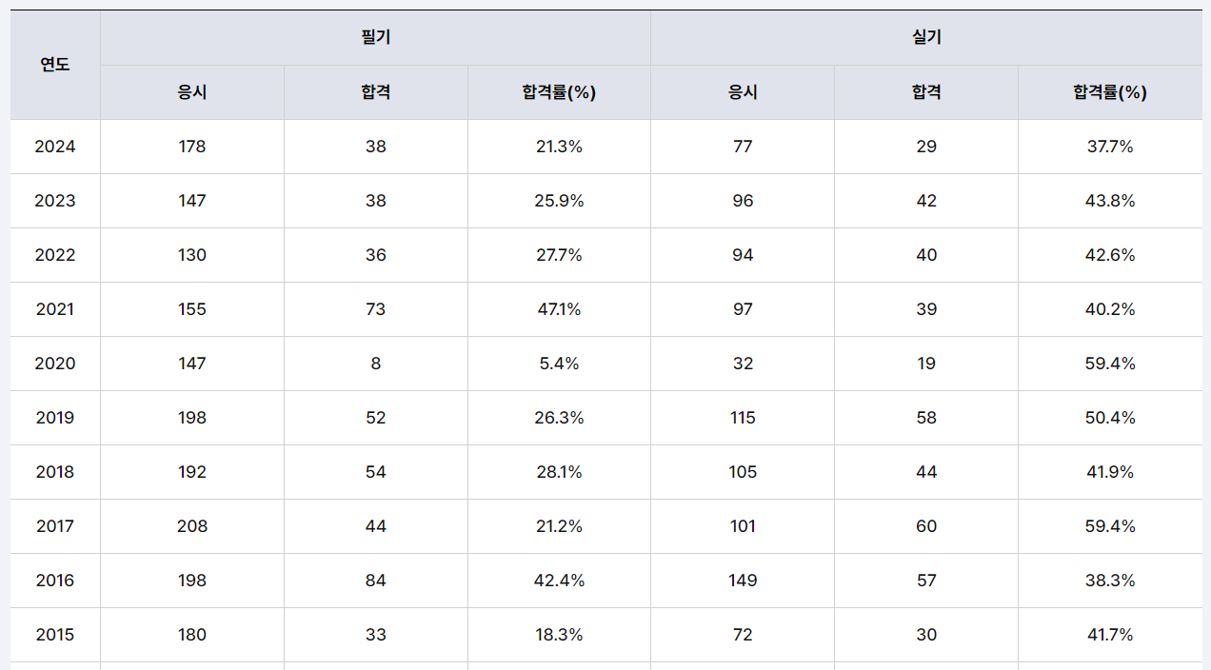The width and height of the screenshot is (1211, 670).
Task: Click the 2016 필기 합격 value 84
Action: tap(376, 581)
